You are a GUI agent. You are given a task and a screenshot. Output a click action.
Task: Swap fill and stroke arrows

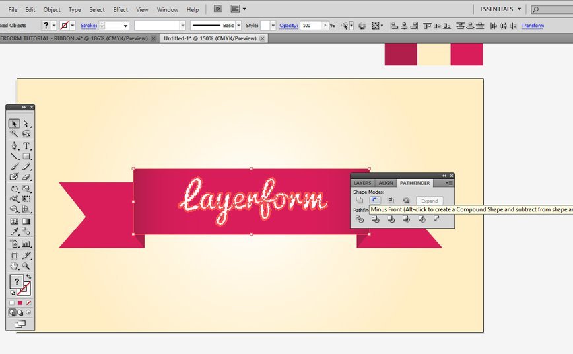pyautogui.click(x=29, y=277)
